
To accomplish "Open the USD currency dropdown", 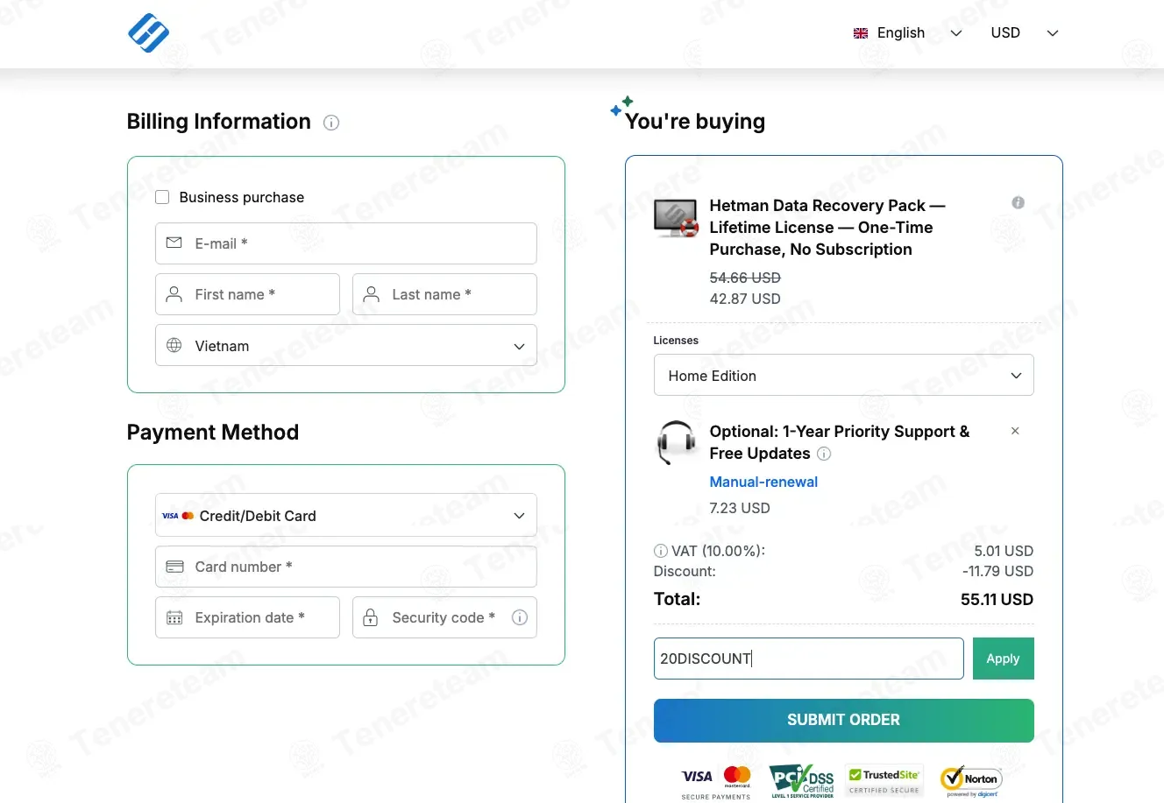I will point(1025,33).
